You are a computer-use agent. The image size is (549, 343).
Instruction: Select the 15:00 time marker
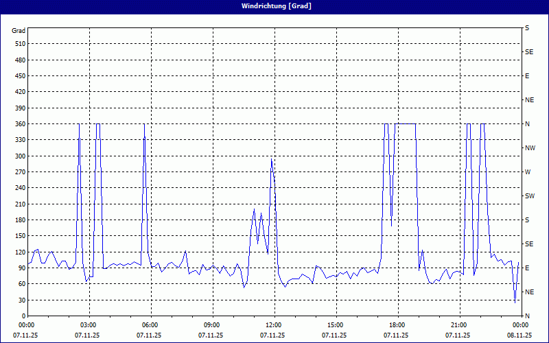click(336, 324)
